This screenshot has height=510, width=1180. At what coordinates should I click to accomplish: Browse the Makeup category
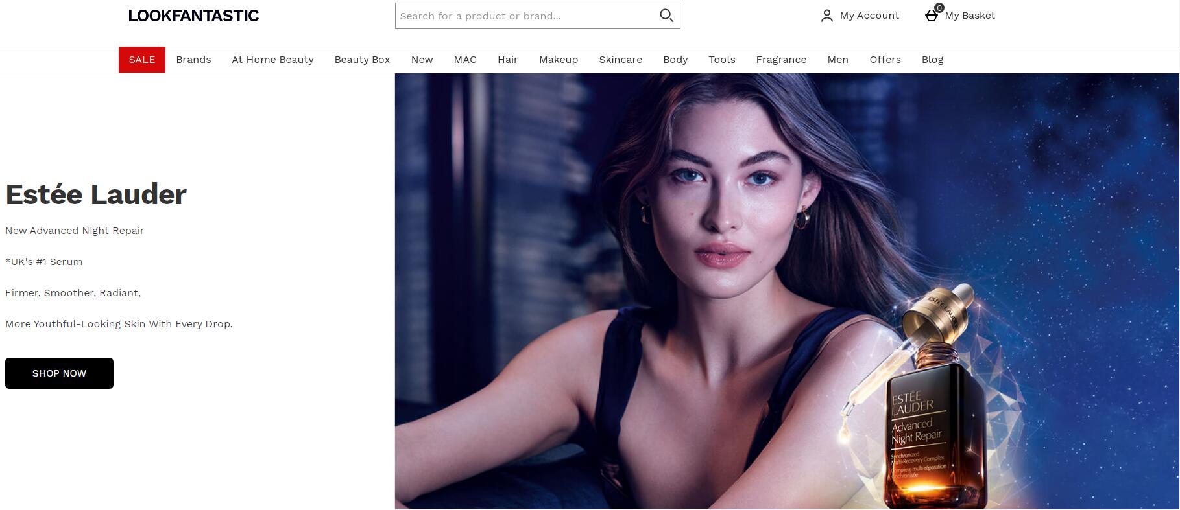click(558, 60)
